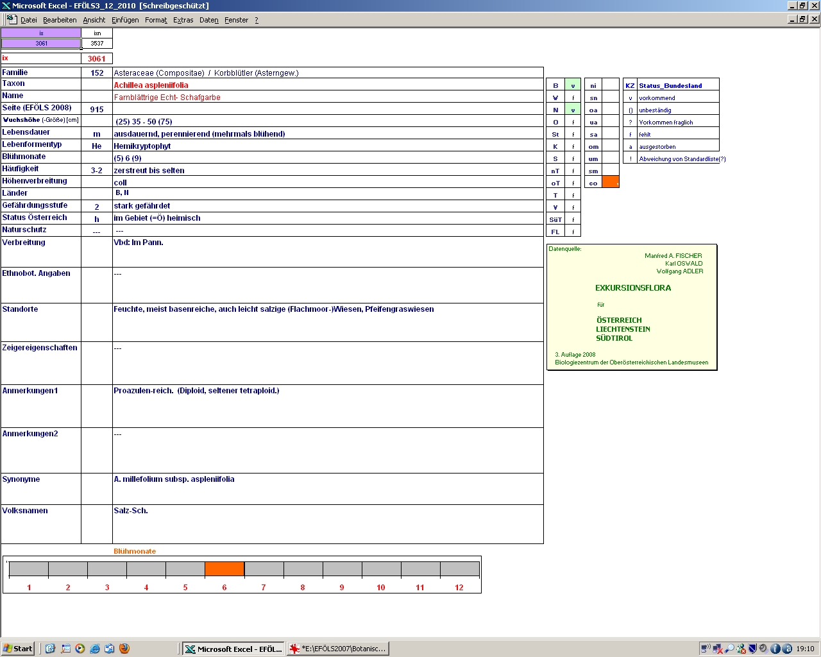Screen dimensions: 821x657
Task: Open the ? help menu
Action: click(257, 20)
